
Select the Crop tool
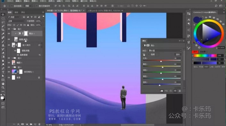coord(3,30)
